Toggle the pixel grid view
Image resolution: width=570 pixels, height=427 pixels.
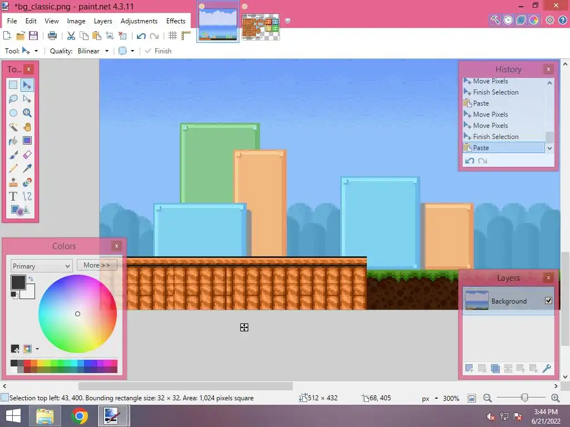173,36
